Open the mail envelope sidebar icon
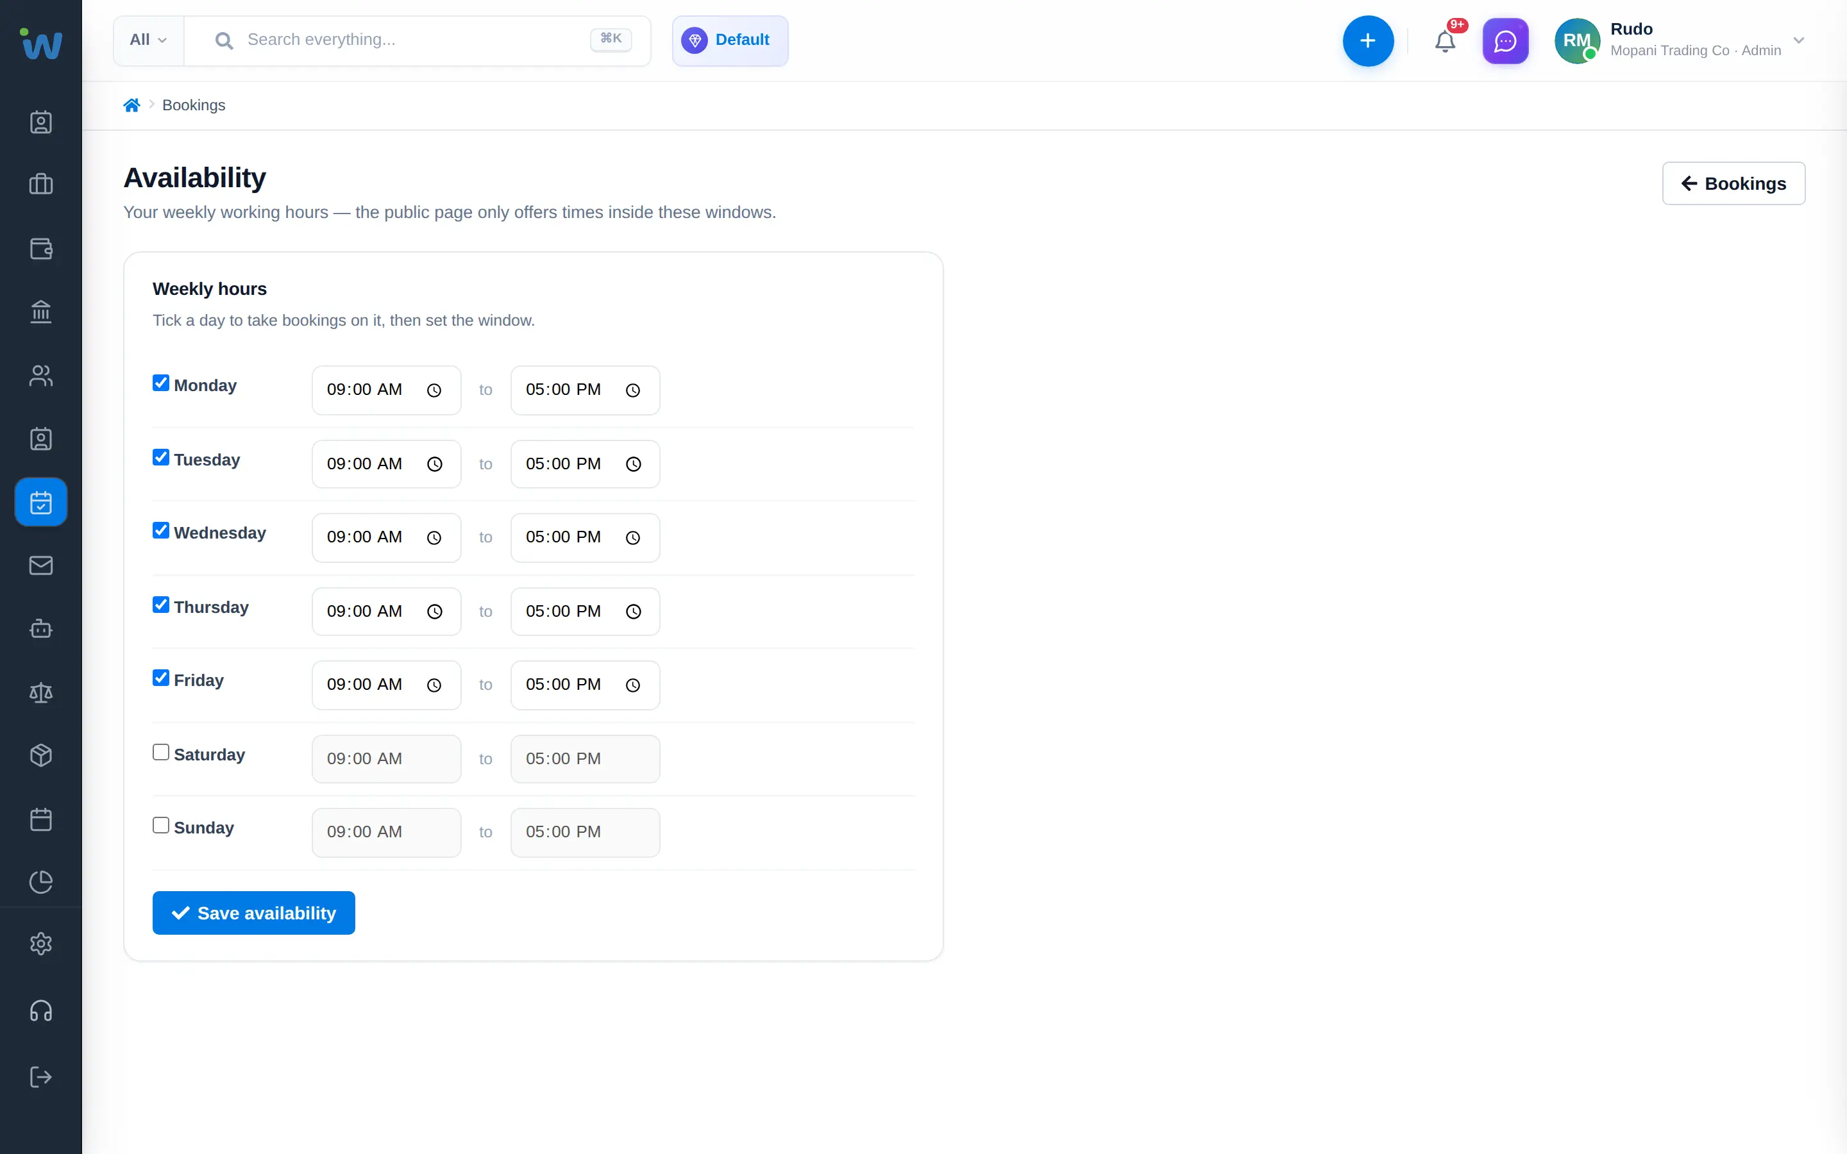The image size is (1847, 1154). click(41, 565)
